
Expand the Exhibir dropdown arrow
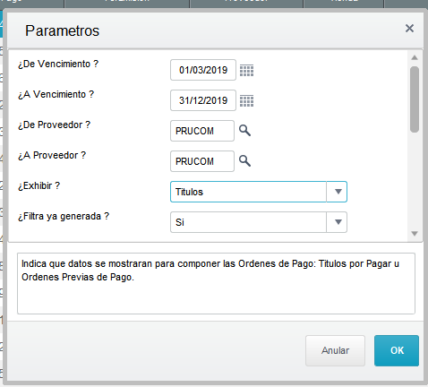point(338,192)
